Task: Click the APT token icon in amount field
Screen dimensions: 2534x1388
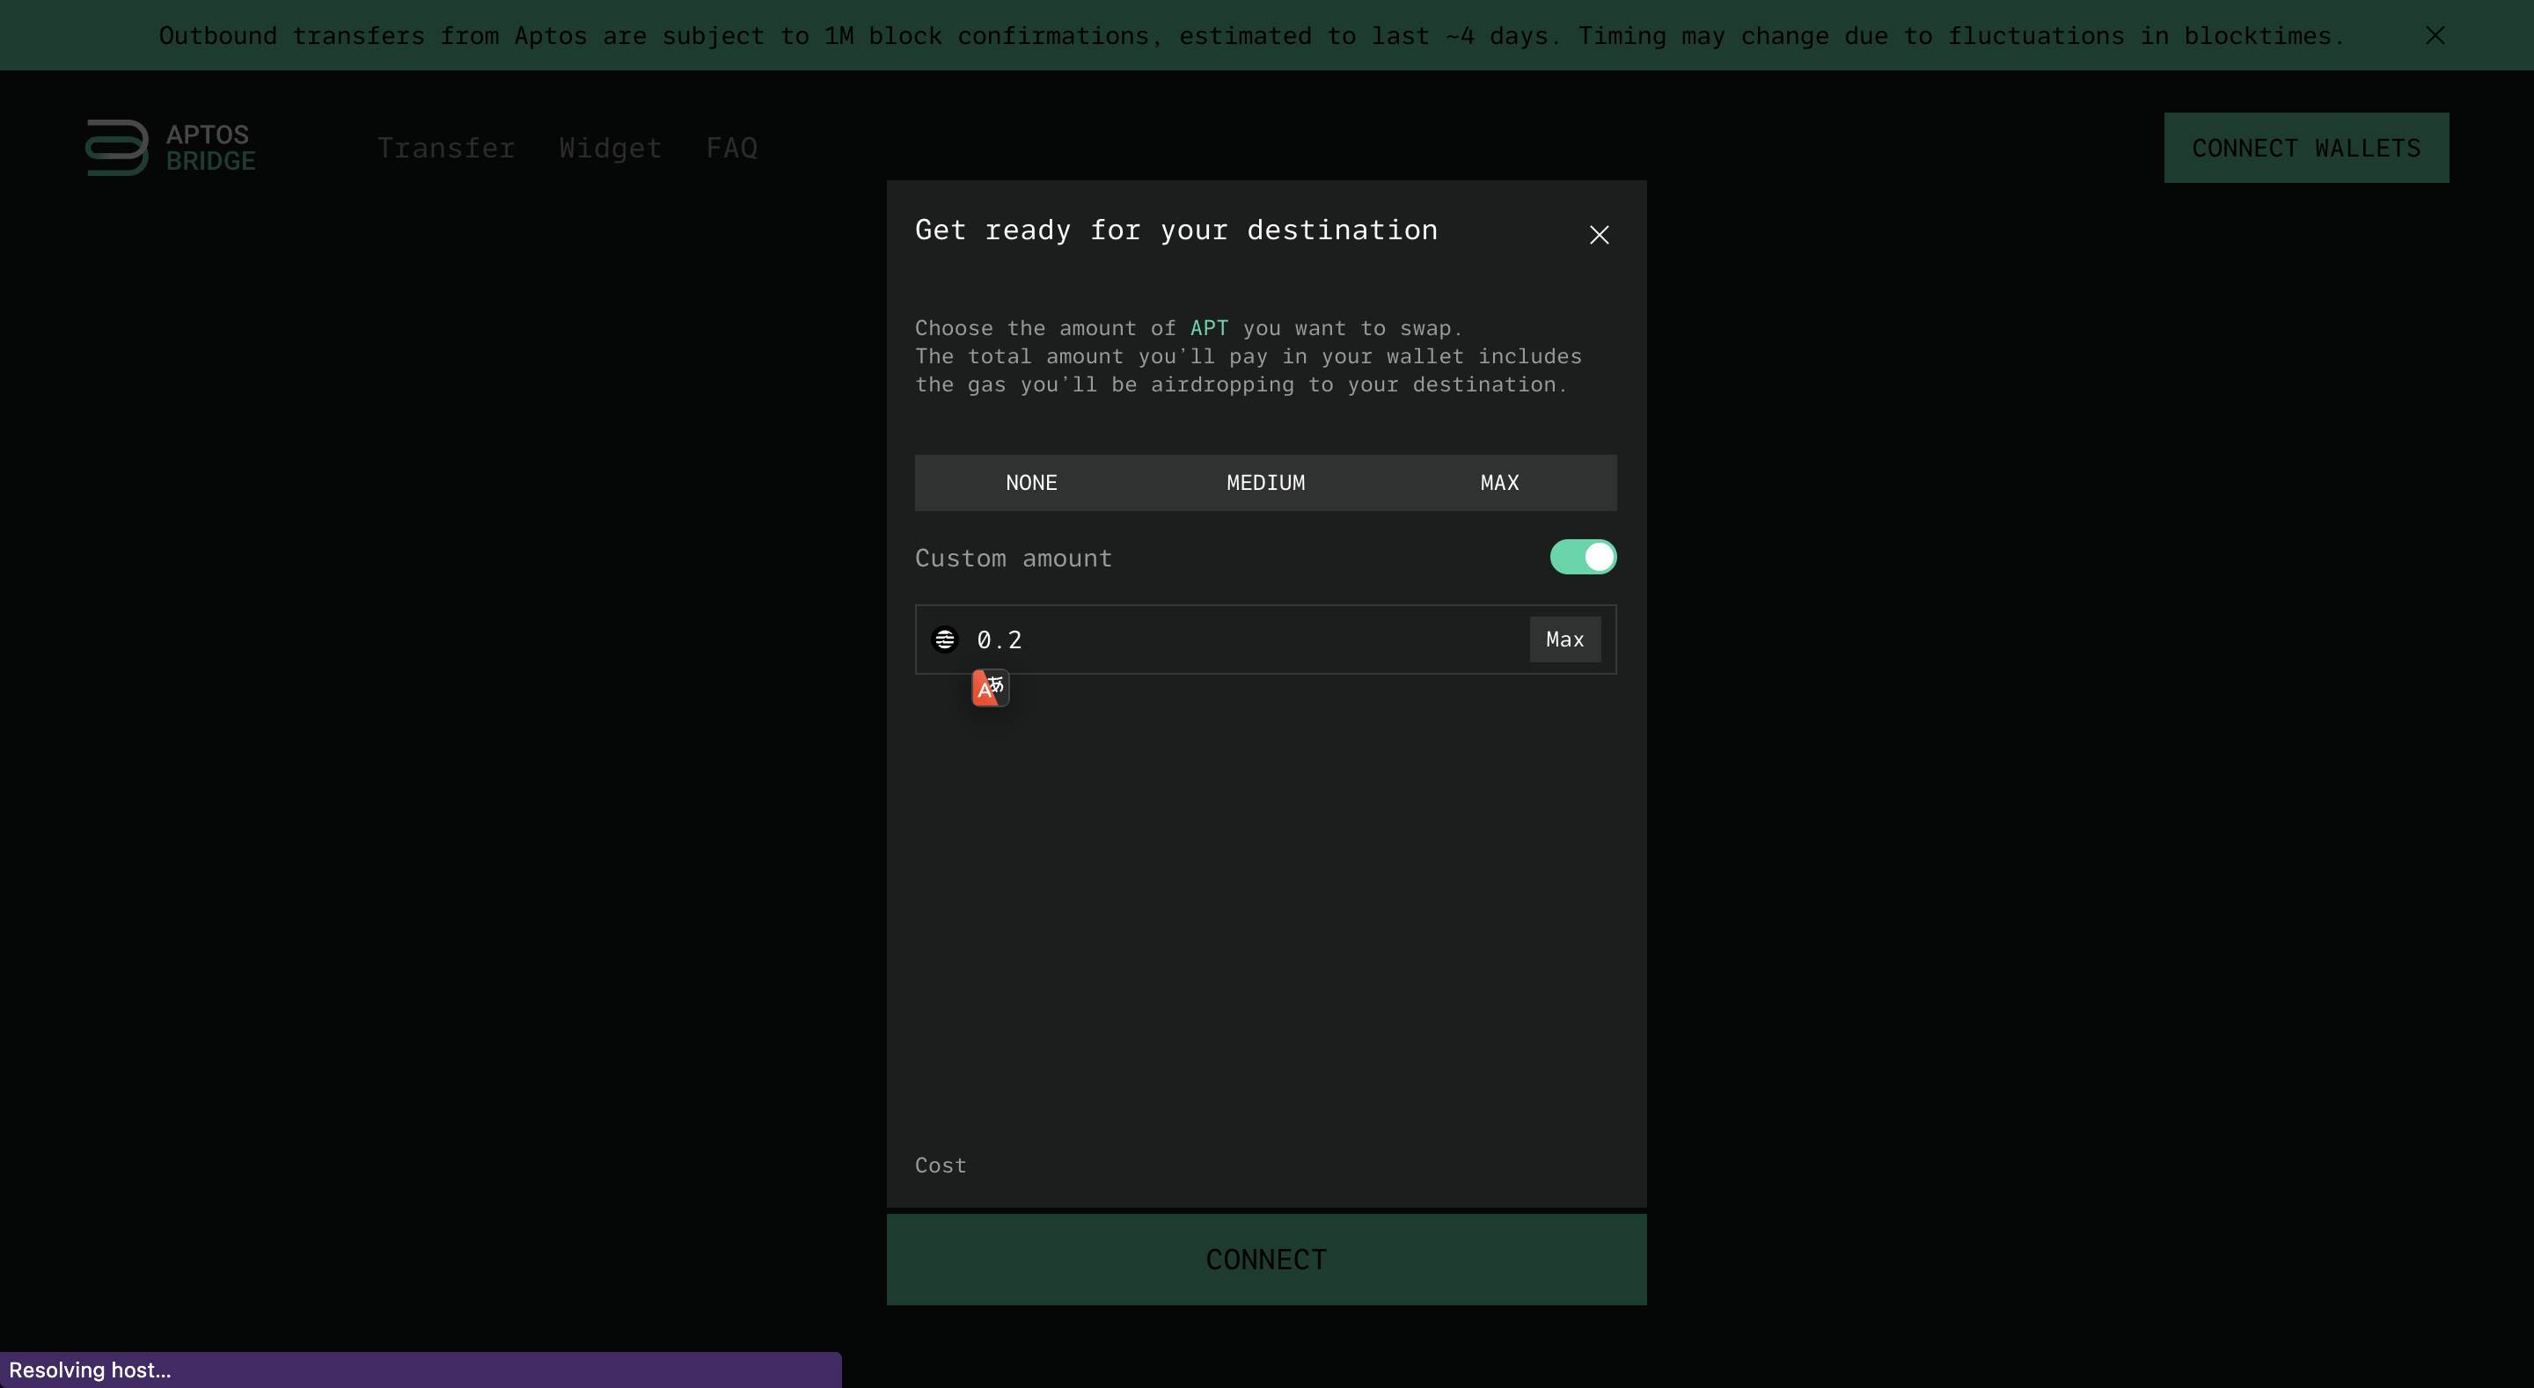Action: point(944,639)
